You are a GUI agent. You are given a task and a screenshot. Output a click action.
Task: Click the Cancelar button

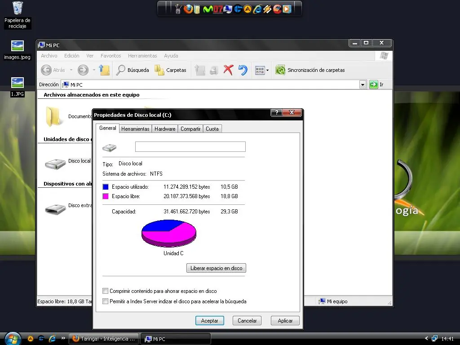pyautogui.click(x=247, y=321)
